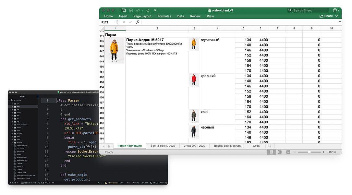Add a new sheet with plus button
The height and width of the screenshot is (195, 352).
[270, 146]
